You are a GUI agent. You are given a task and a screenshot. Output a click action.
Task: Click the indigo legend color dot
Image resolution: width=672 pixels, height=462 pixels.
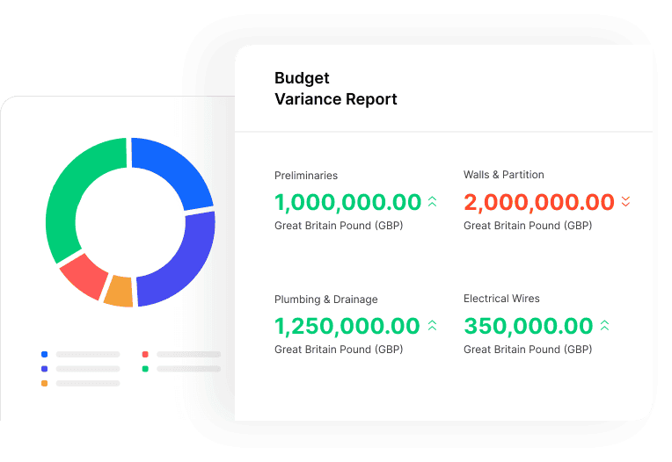[45, 369]
